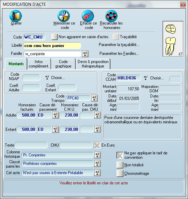Open the Famille w_conjointe dropdown arrow
Viewport: 188px width, 199px height.
tap(85, 54)
